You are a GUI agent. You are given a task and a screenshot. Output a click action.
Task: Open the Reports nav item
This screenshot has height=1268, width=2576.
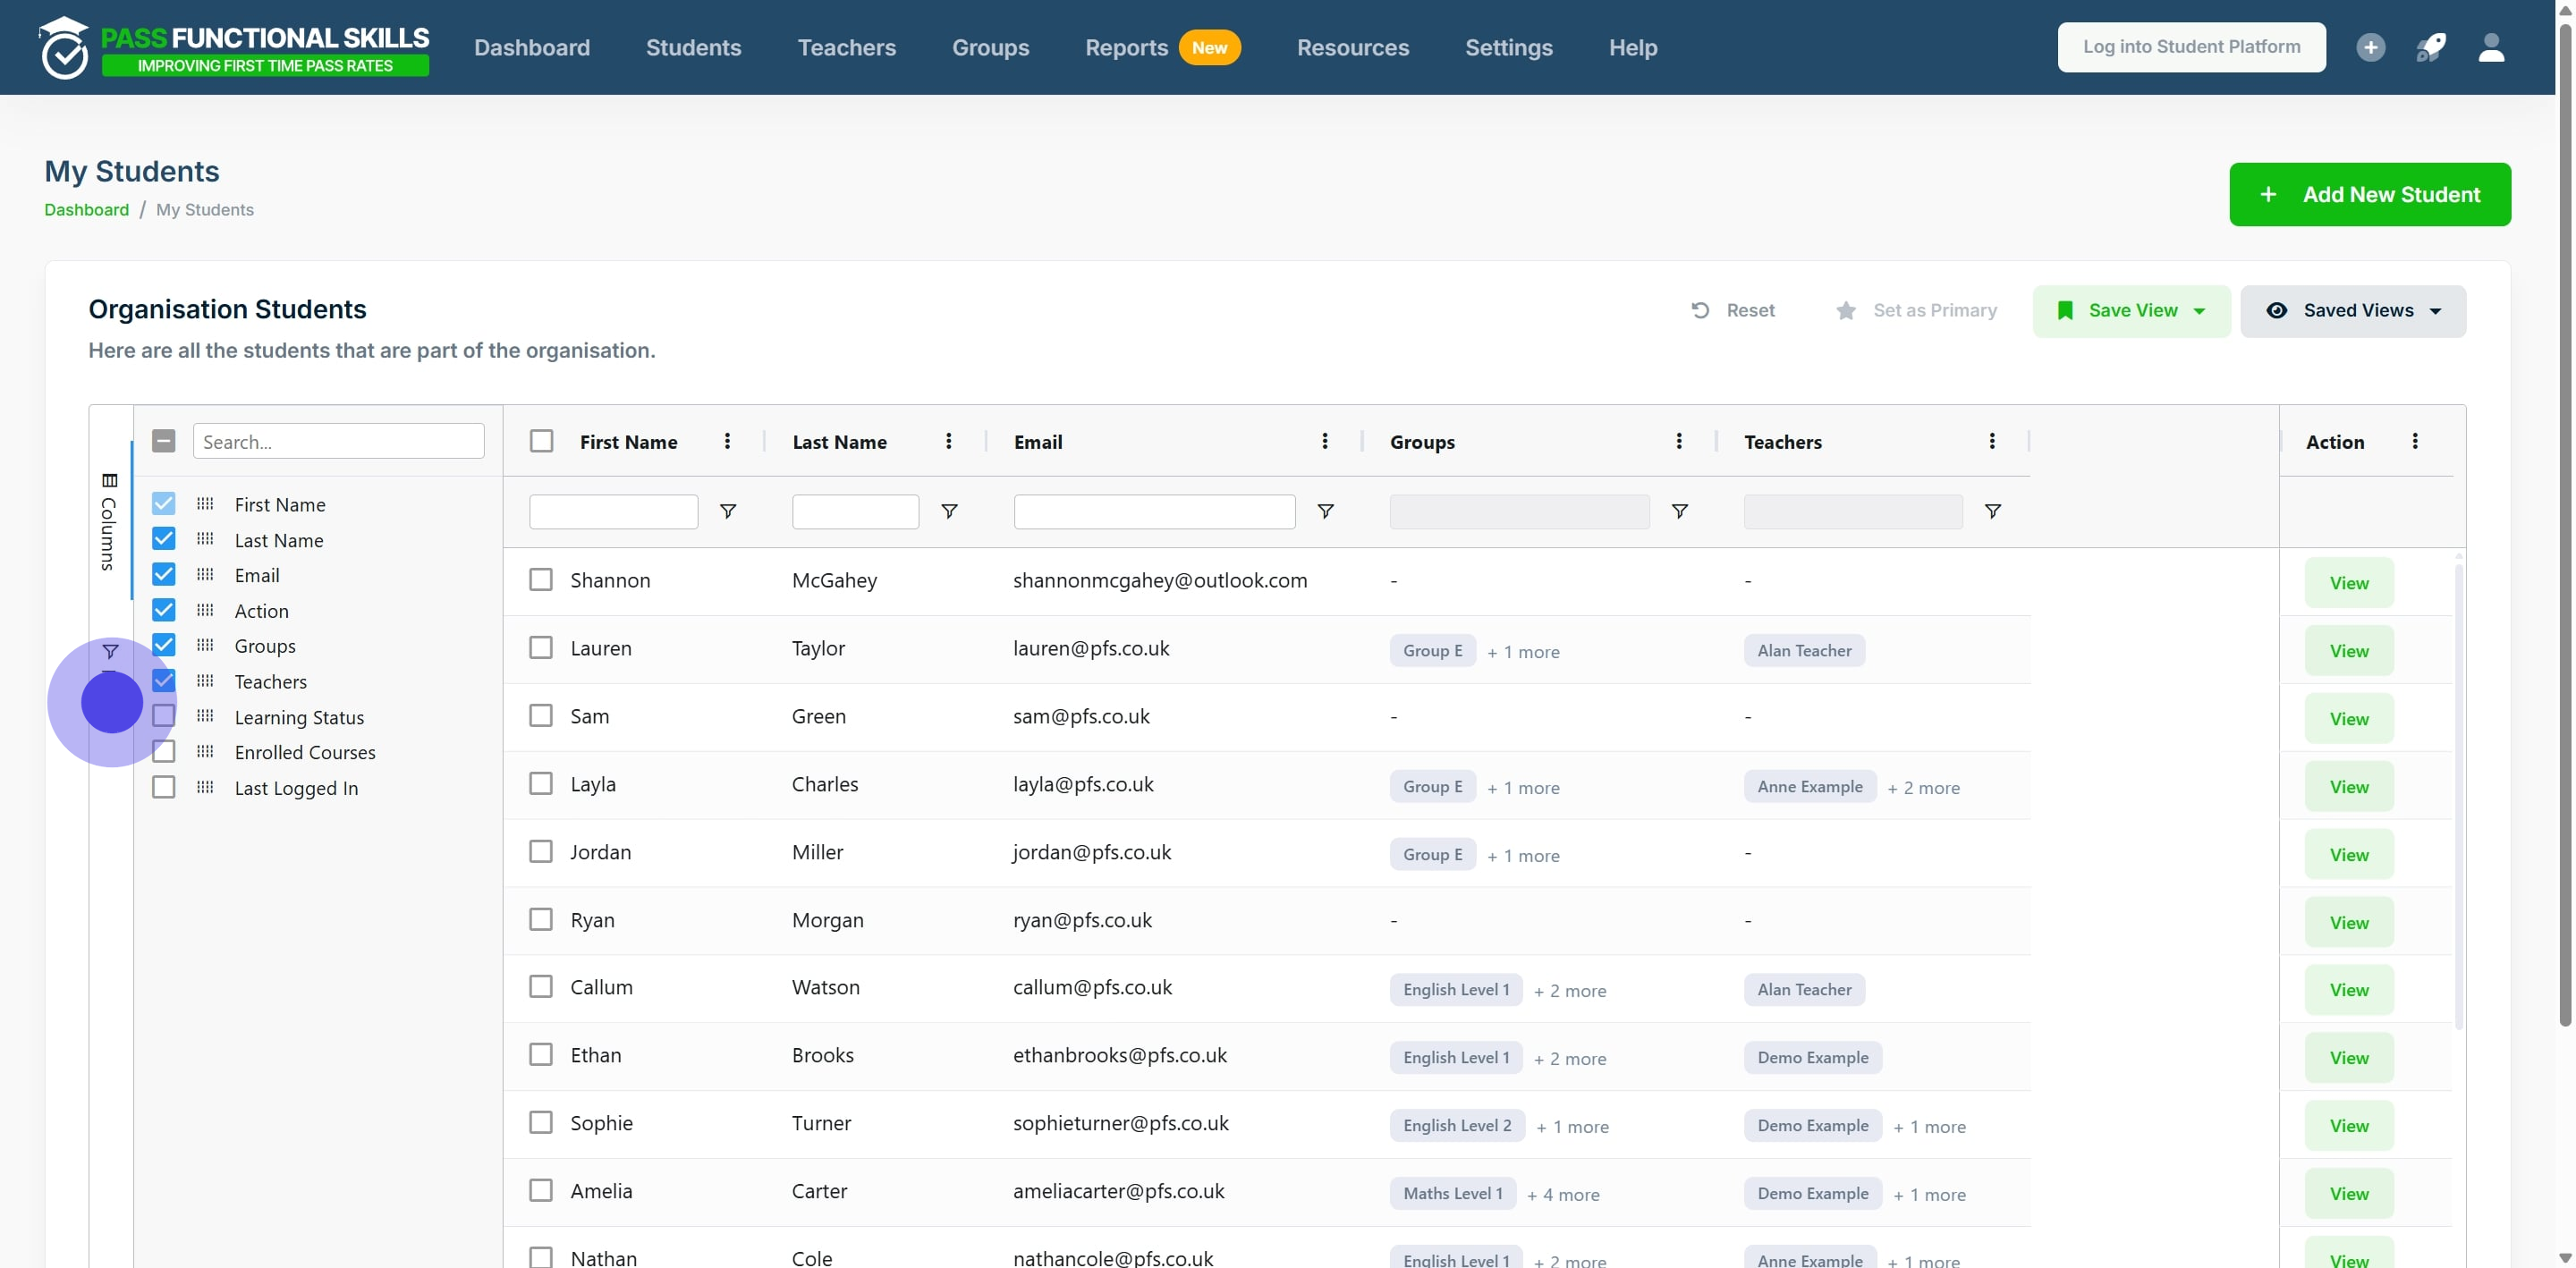pyautogui.click(x=1163, y=47)
